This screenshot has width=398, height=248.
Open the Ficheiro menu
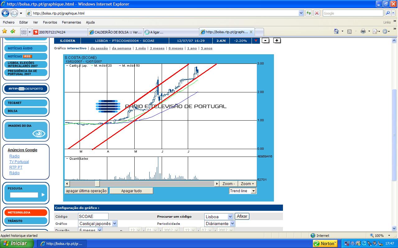[9, 22]
